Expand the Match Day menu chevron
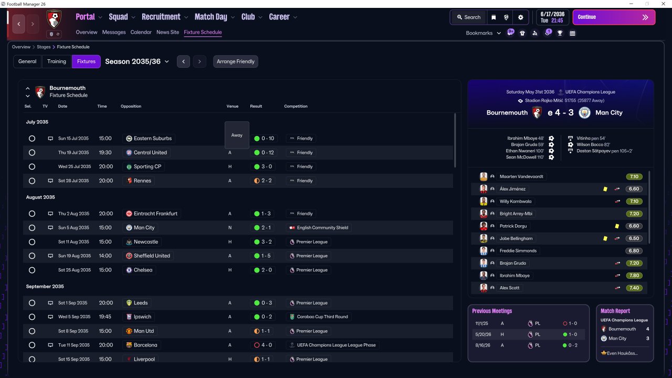 pyautogui.click(x=233, y=17)
